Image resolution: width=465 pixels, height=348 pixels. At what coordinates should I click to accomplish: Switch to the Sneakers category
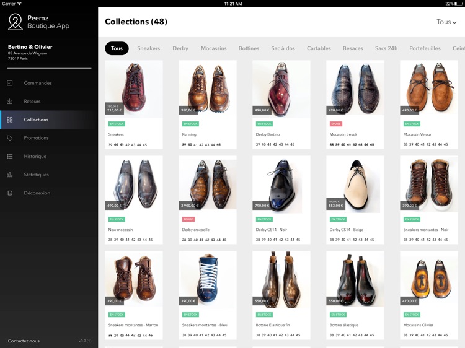pyautogui.click(x=149, y=48)
